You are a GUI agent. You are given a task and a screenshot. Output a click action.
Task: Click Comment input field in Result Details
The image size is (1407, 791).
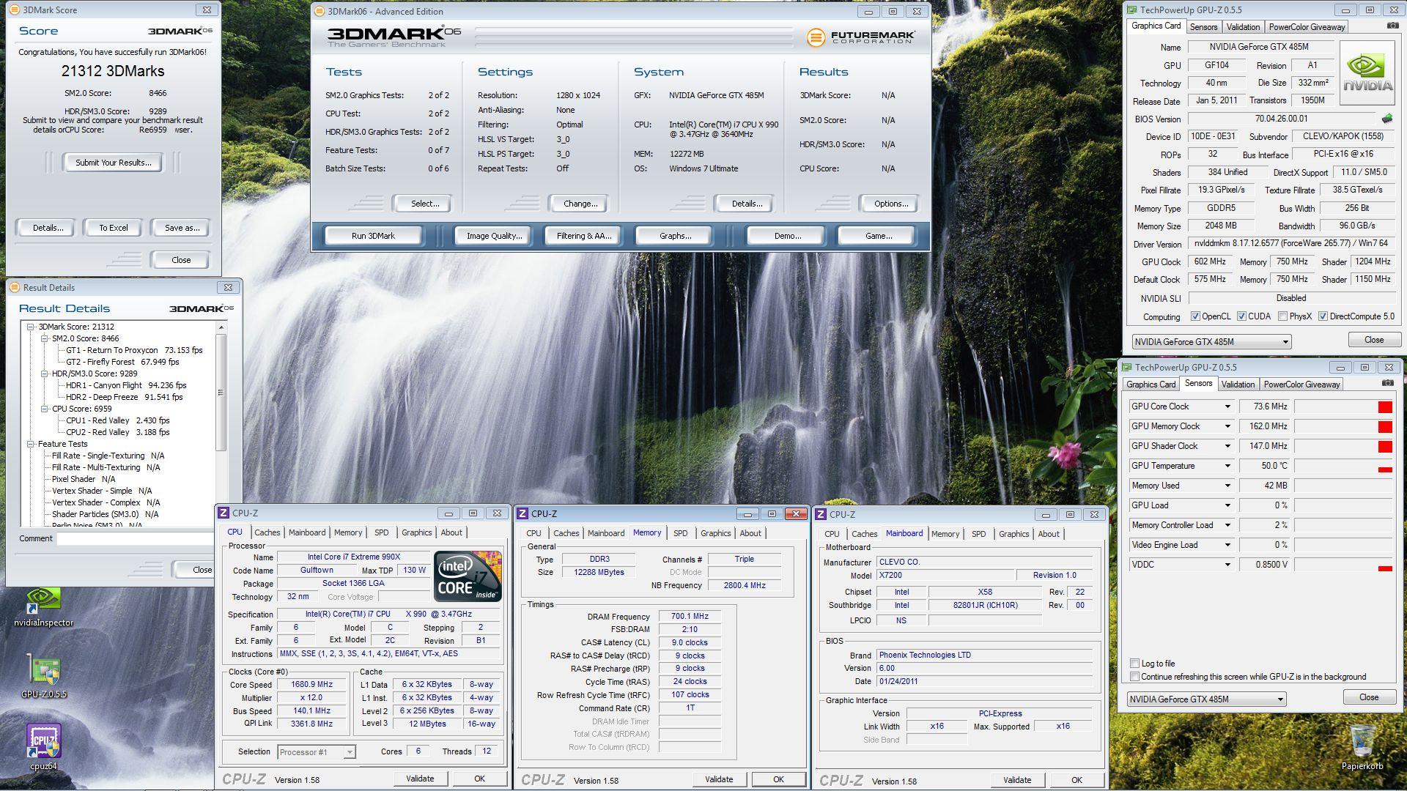[136, 539]
